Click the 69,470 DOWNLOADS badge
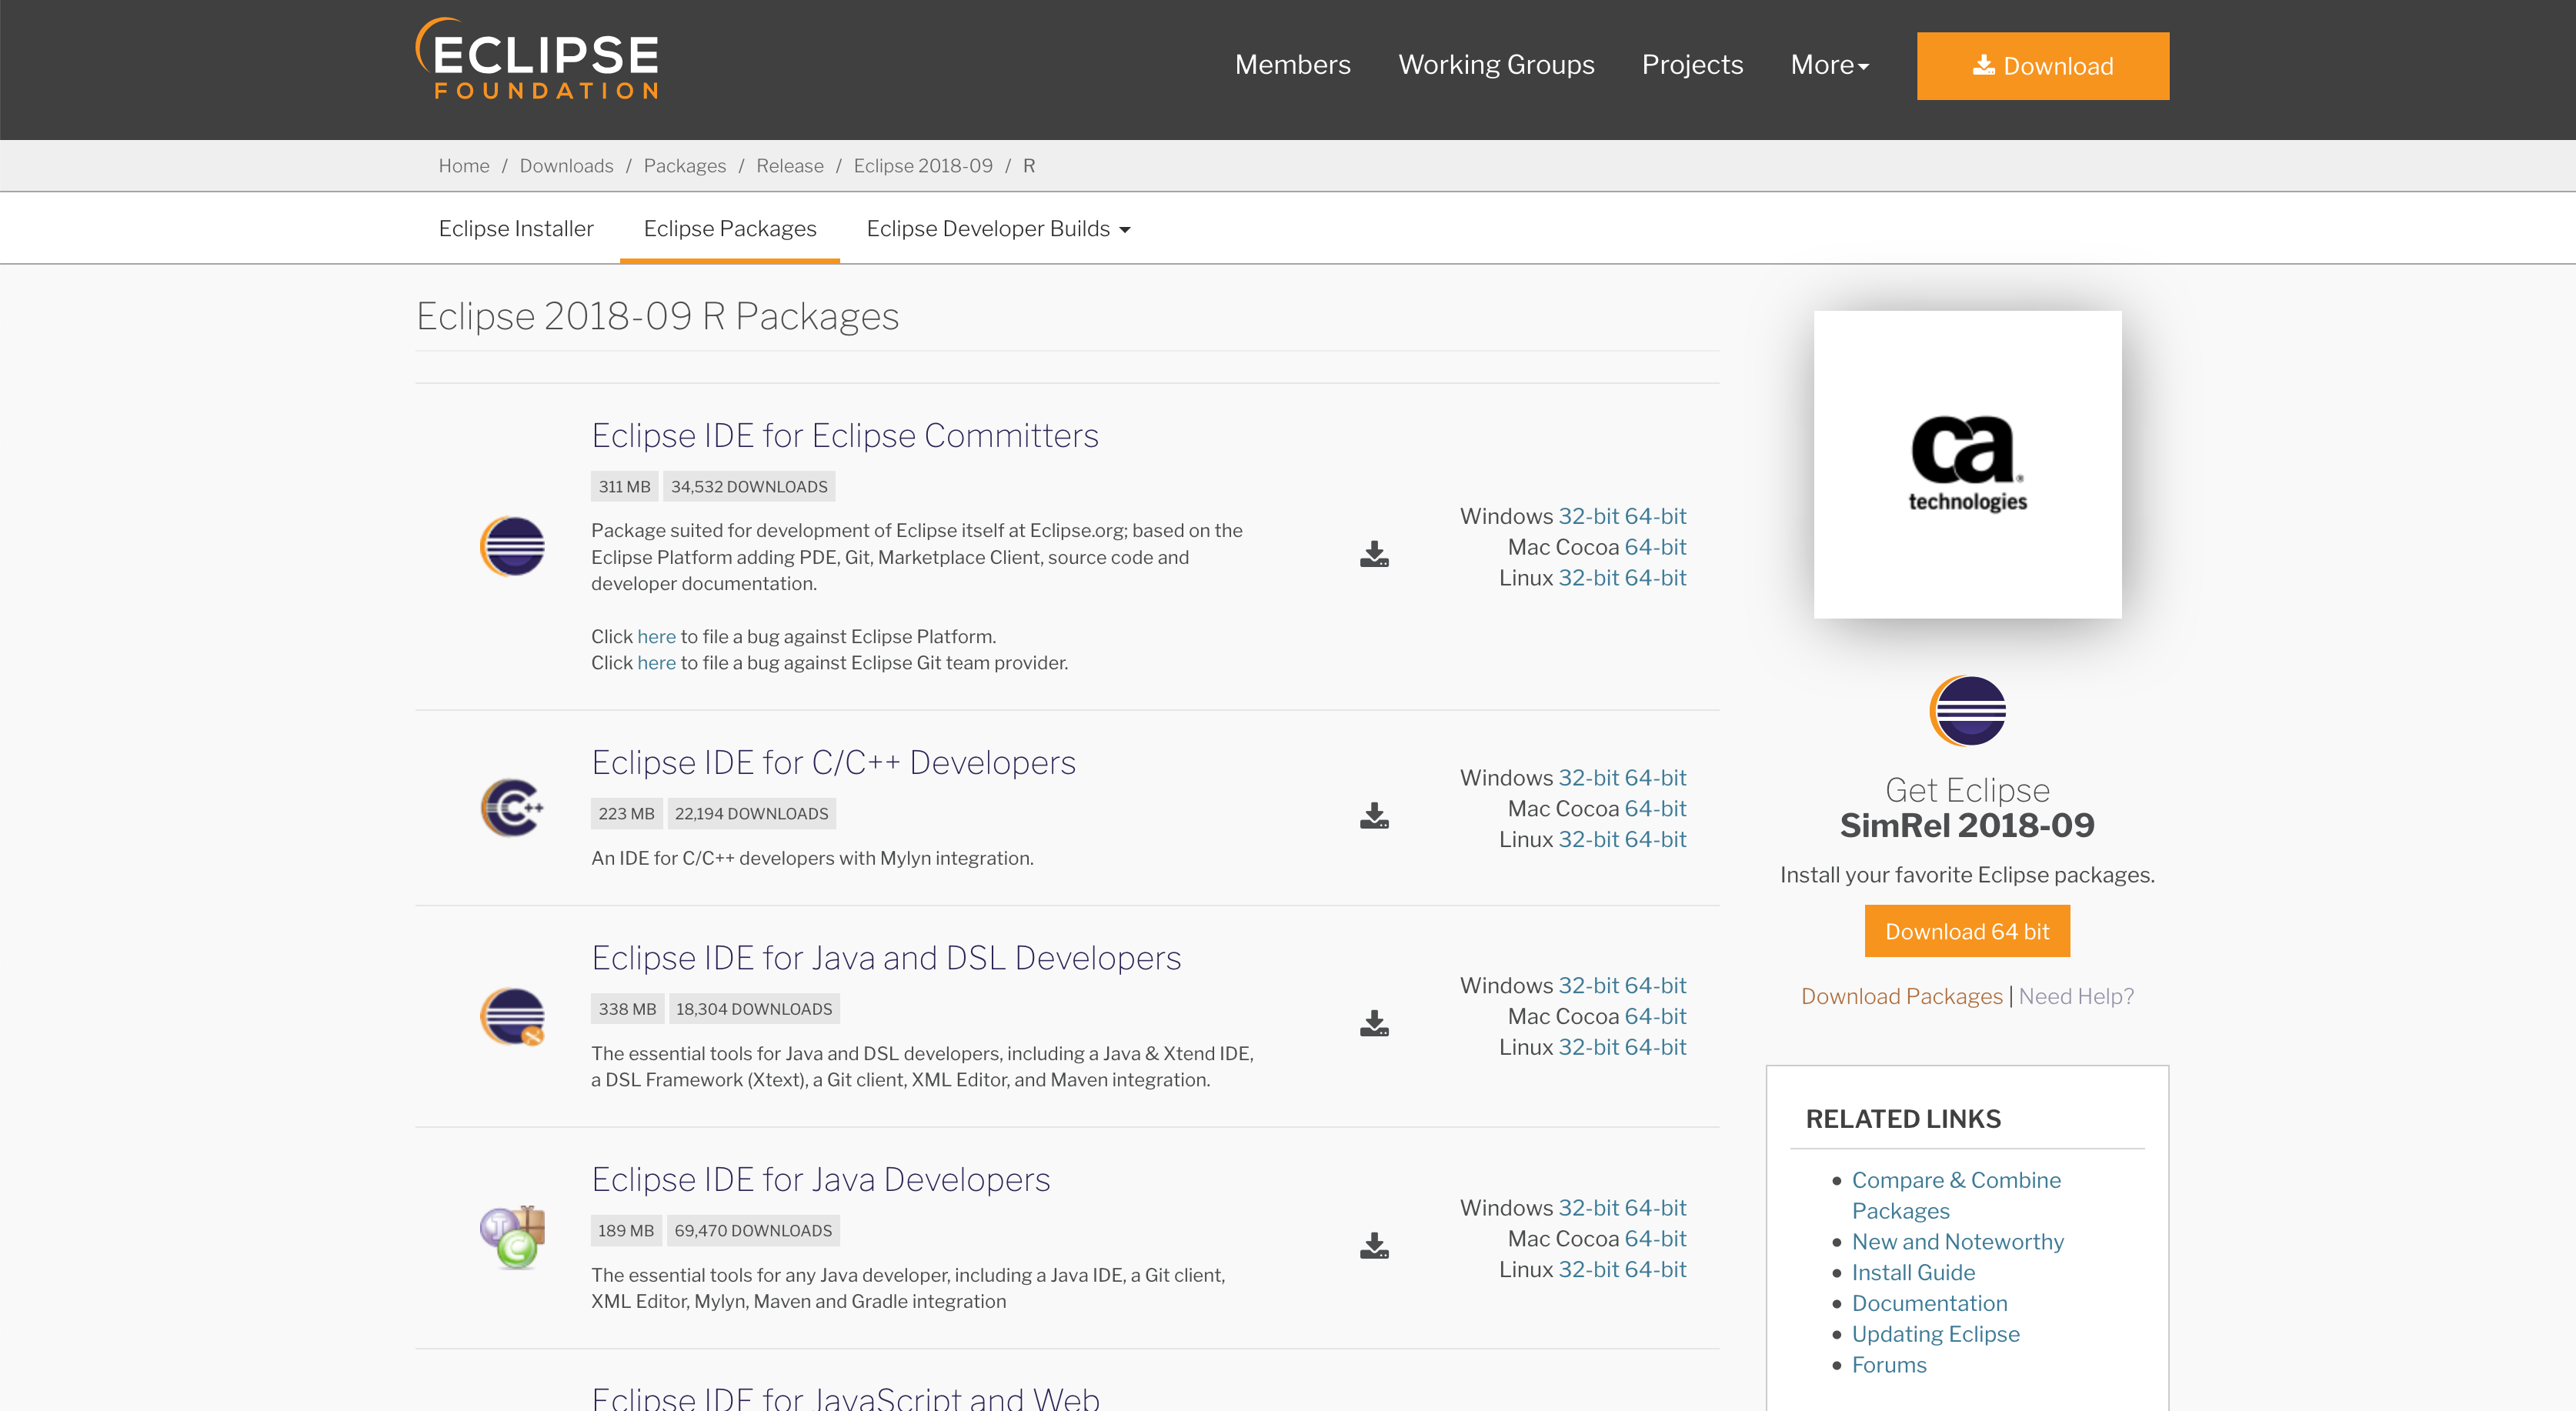 (x=753, y=1231)
